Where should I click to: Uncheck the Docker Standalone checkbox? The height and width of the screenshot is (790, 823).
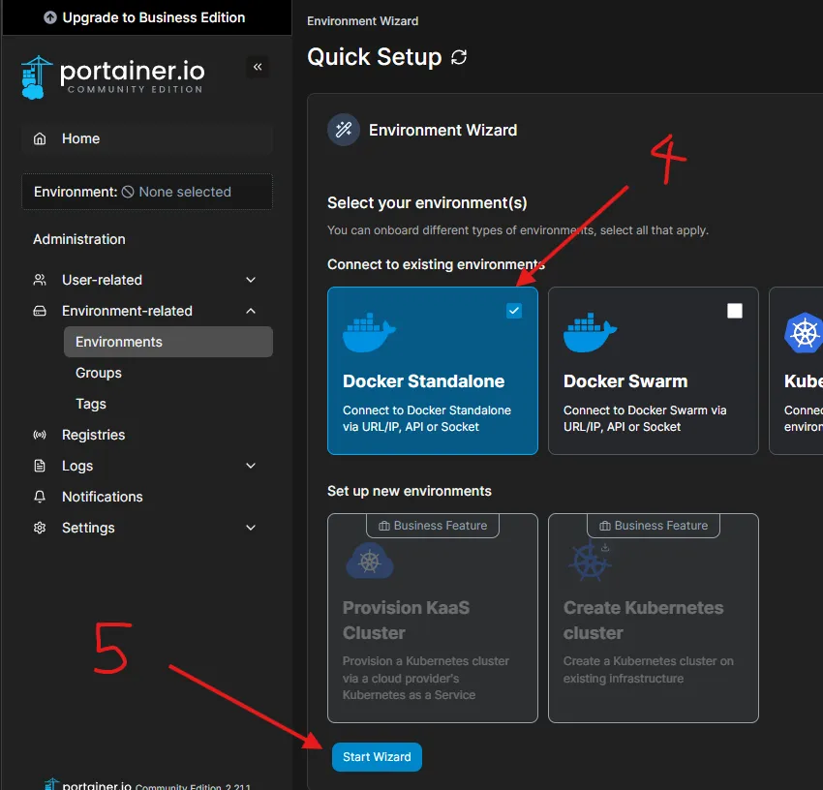514,311
